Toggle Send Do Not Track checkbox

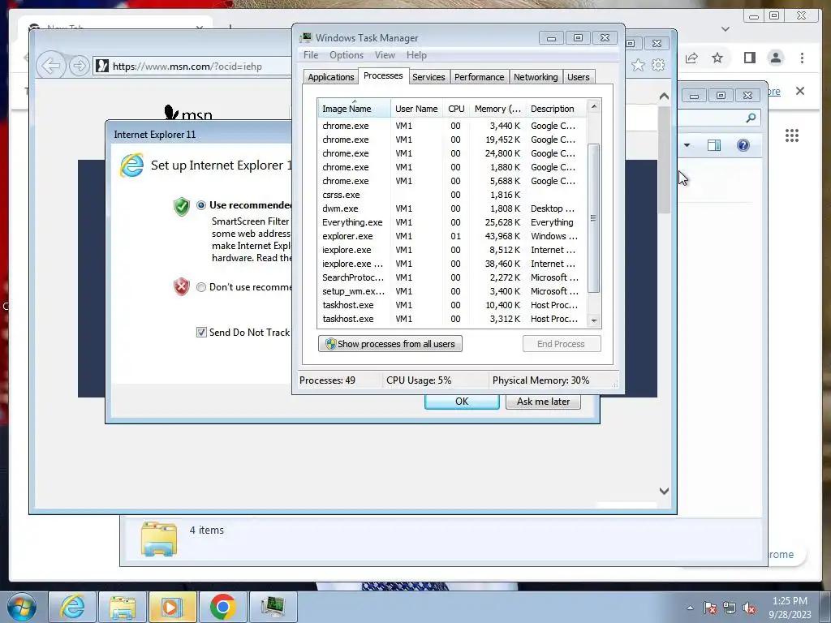tap(201, 332)
